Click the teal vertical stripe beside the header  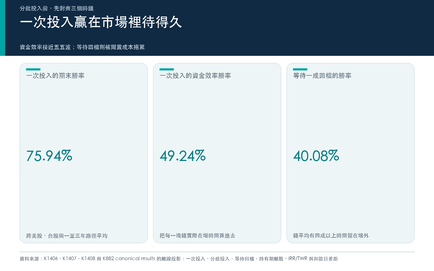tap(2, 28)
